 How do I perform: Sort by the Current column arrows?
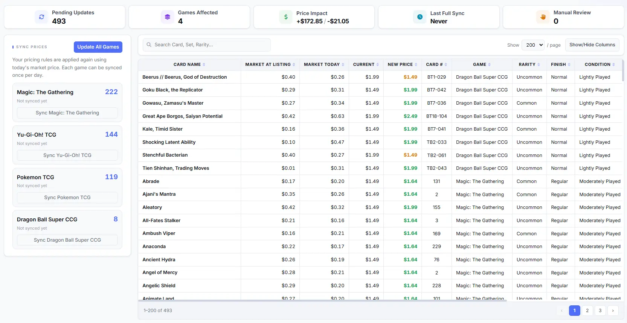pyautogui.click(x=378, y=65)
